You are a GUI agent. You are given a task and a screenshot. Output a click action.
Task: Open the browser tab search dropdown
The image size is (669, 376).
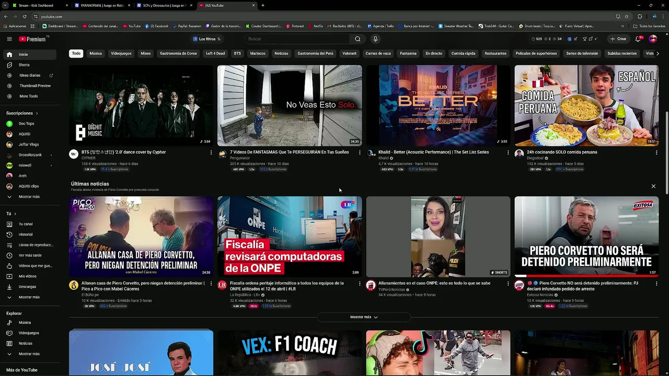[5, 5]
